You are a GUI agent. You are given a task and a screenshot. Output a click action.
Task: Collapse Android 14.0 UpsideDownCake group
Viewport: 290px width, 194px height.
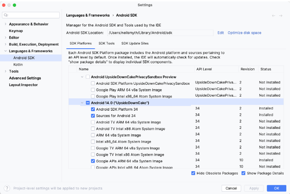tap(82, 103)
